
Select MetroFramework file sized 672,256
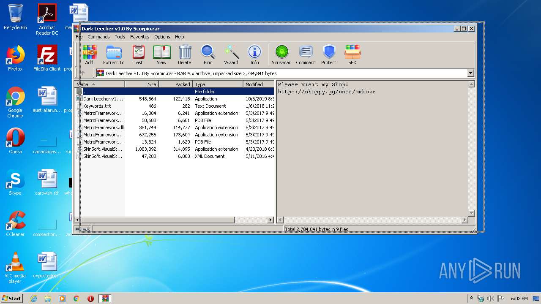coord(175,135)
